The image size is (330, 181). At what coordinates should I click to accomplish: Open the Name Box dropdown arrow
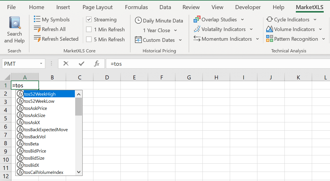pos(41,63)
